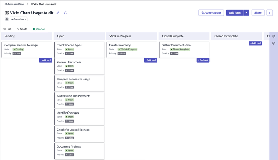
Task: Select the Kanban tab
Action: (x=39, y=29)
